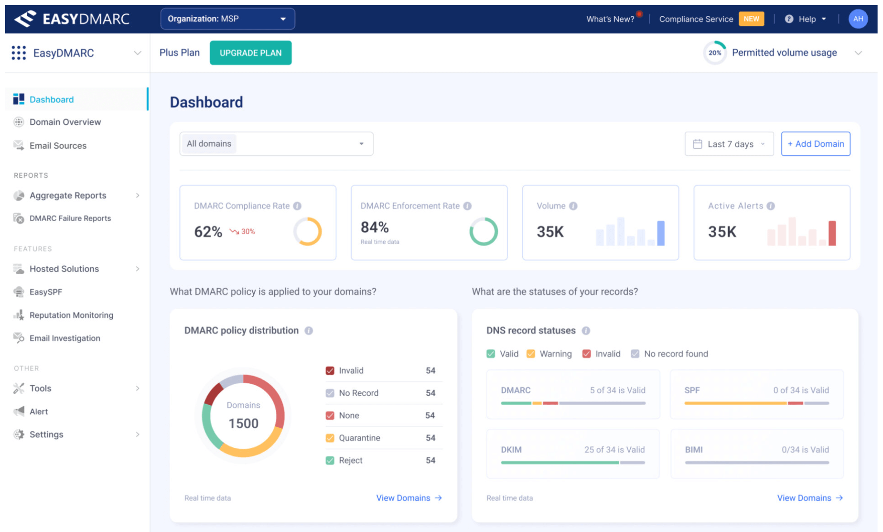Click the Volume 35K card
Screen dimensions: 883x532
click(x=600, y=222)
